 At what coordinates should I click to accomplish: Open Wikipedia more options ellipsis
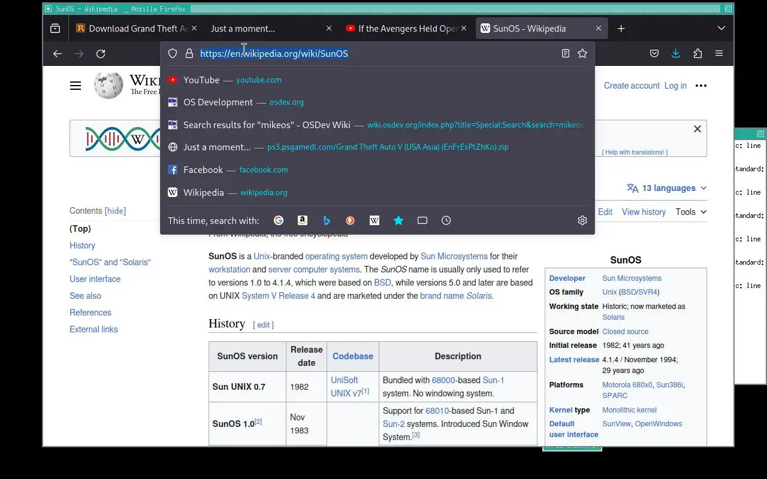tap(701, 86)
